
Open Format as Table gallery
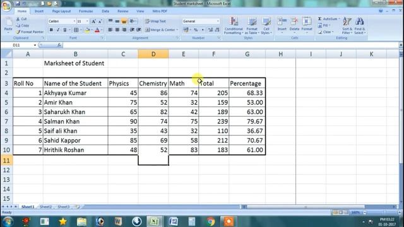tap(252, 26)
